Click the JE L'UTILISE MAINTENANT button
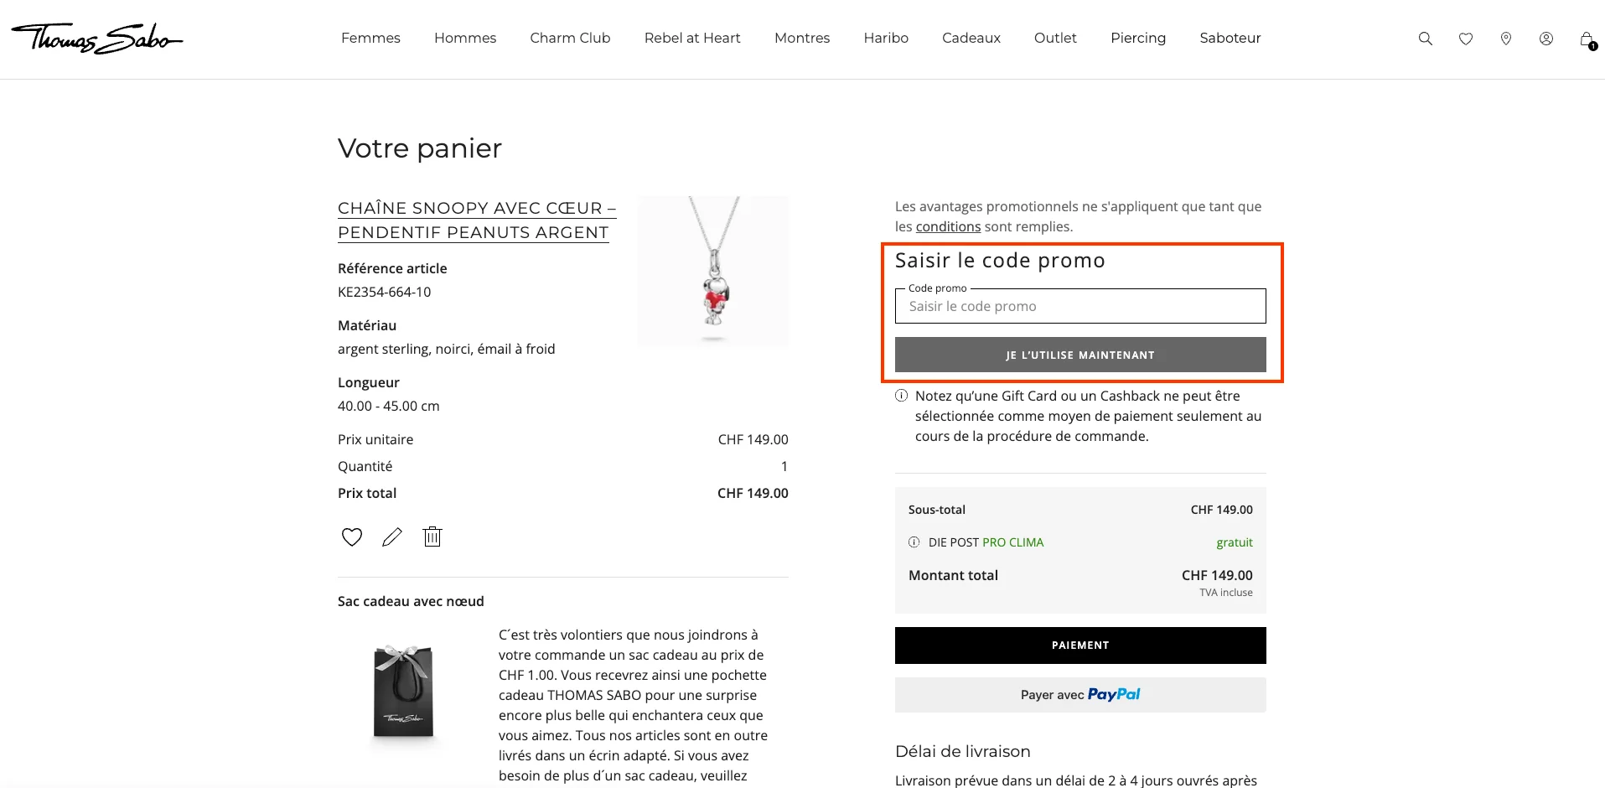The width and height of the screenshot is (1605, 788). pos(1079,354)
